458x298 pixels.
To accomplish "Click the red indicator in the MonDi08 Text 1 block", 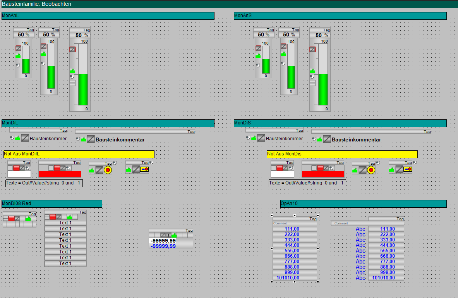I will point(53,217).
